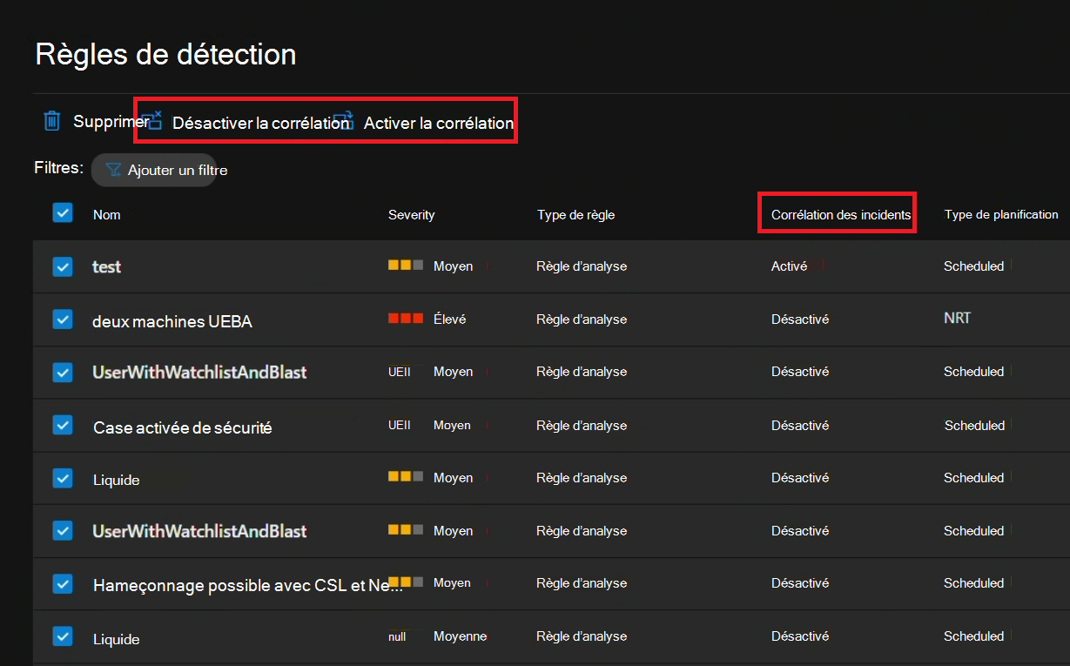This screenshot has height=666, width=1070.
Task: Click the Type de règle column header
Action: (x=575, y=214)
